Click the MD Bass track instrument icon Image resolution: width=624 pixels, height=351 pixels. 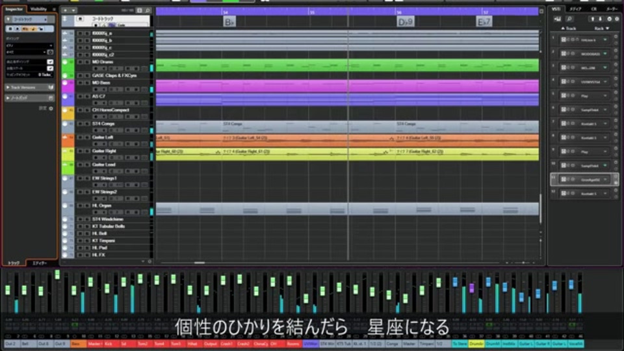point(65,83)
